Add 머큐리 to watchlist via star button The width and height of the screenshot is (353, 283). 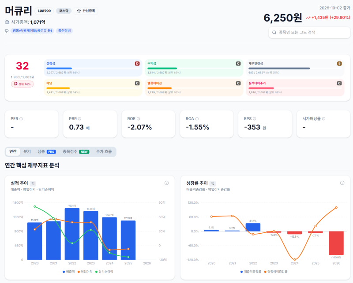[x=86, y=11]
